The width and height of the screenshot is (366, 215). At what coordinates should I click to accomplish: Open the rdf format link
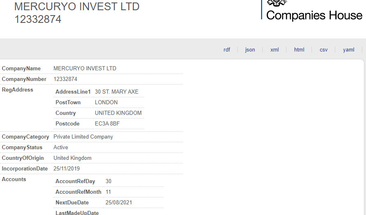pyautogui.click(x=227, y=50)
